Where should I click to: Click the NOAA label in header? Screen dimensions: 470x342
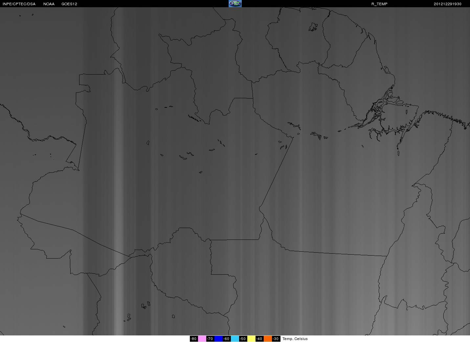49,4
